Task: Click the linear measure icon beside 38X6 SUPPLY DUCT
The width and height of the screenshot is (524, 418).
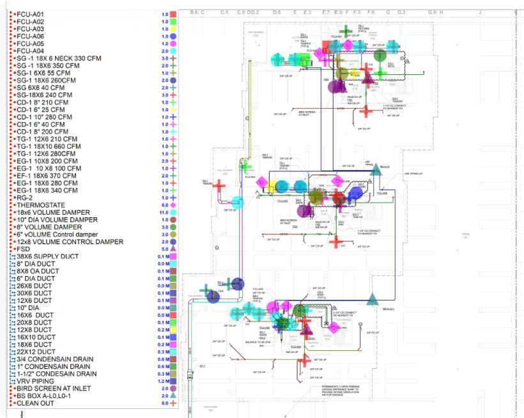Action: click(12, 256)
